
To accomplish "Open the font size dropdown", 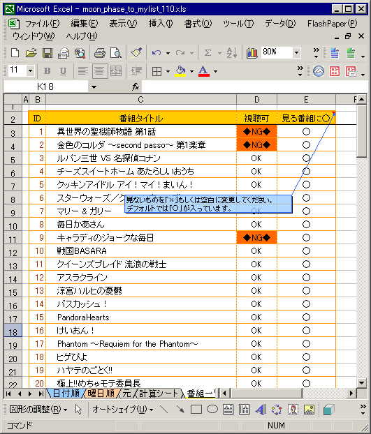I will point(30,70).
